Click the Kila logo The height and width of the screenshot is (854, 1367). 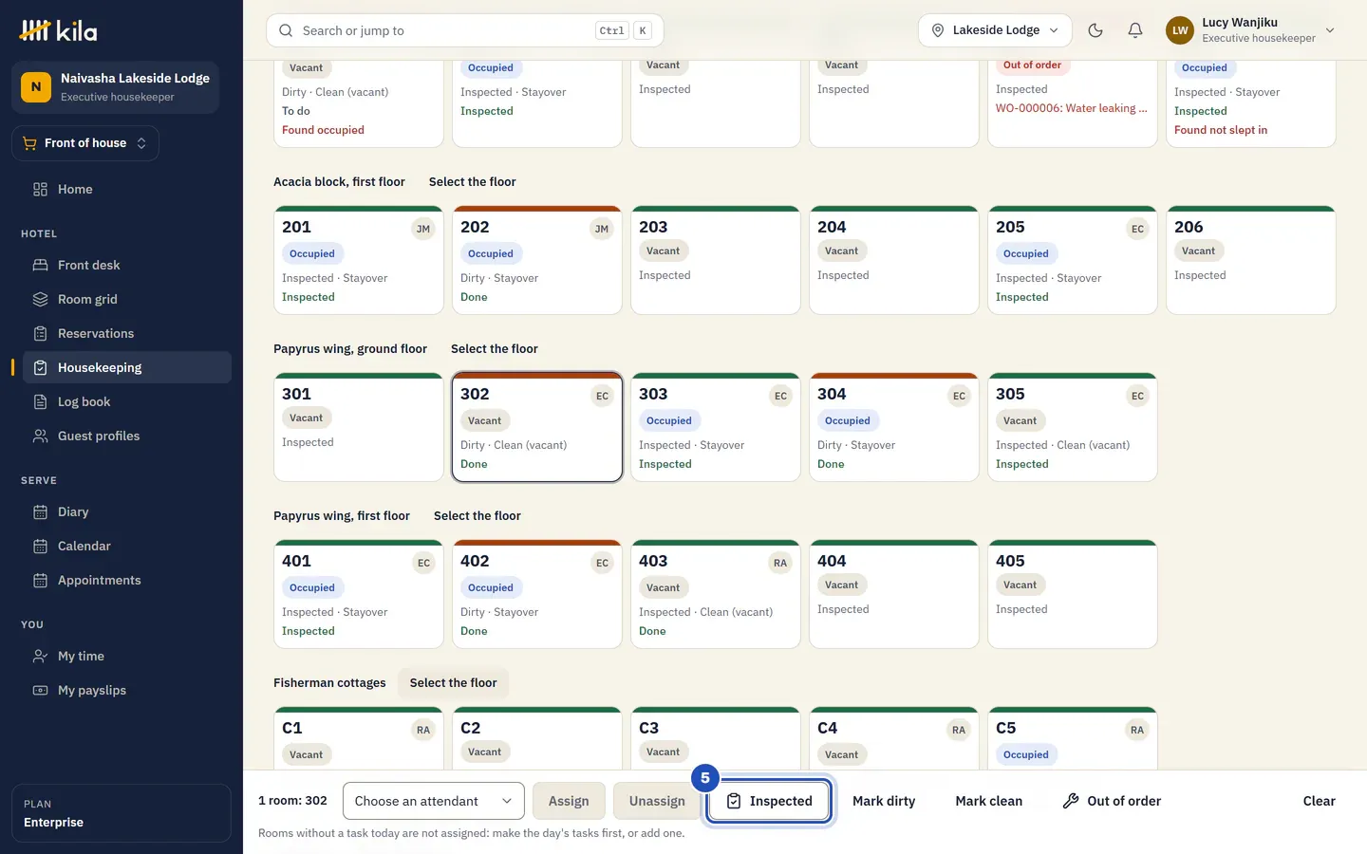(x=58, y=31)
